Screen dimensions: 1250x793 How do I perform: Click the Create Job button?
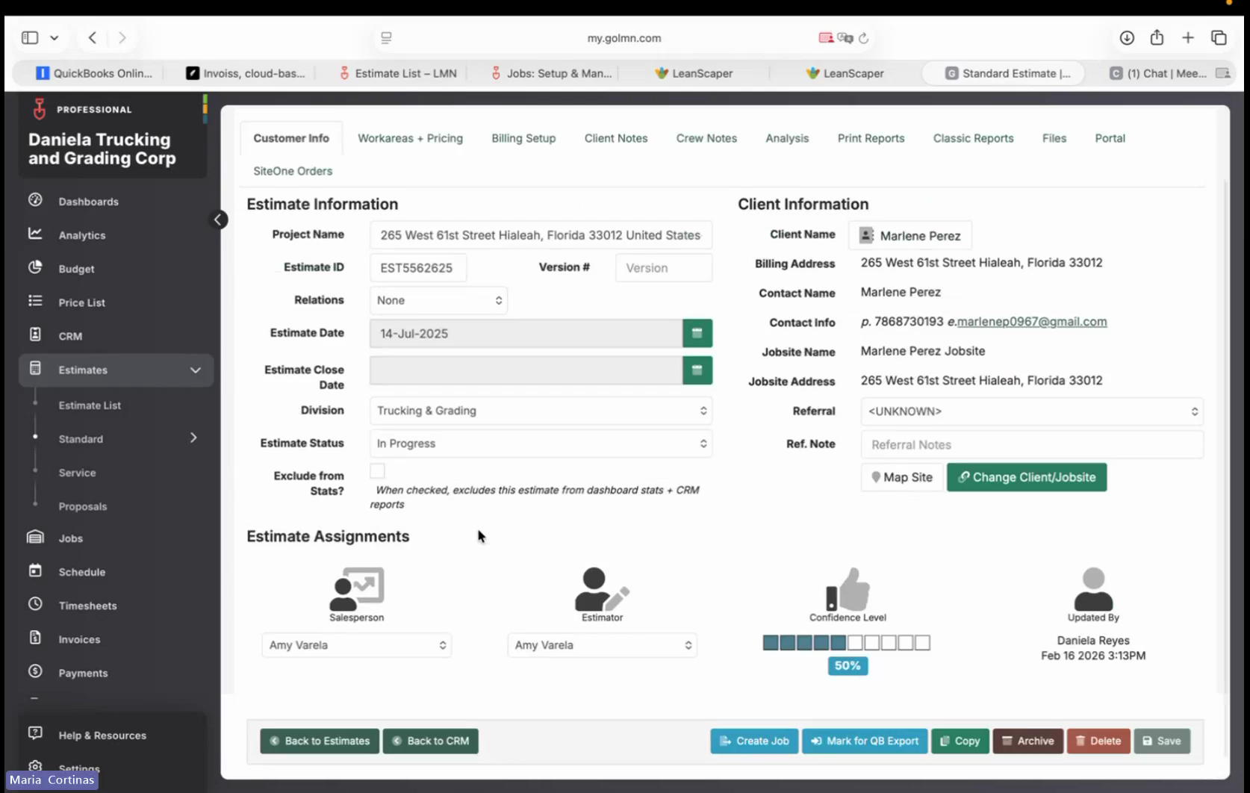point(754,741)
